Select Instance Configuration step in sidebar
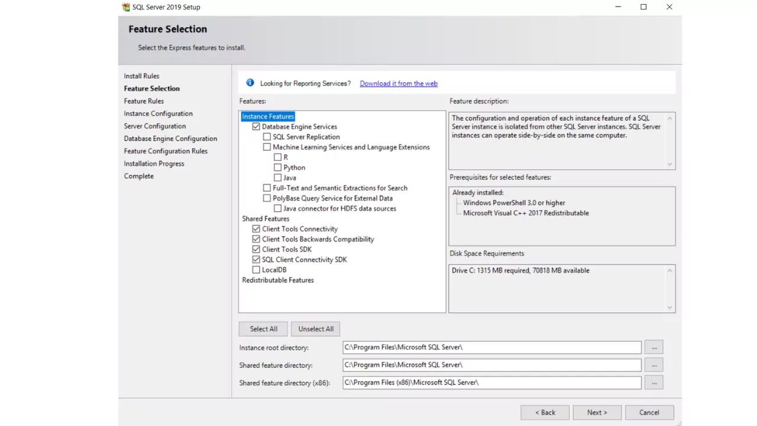Viewport: 757px width, 426px height. click(158, 114)
